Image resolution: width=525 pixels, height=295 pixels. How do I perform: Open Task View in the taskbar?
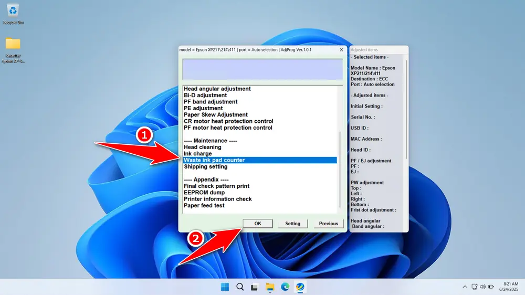(255, 287)
